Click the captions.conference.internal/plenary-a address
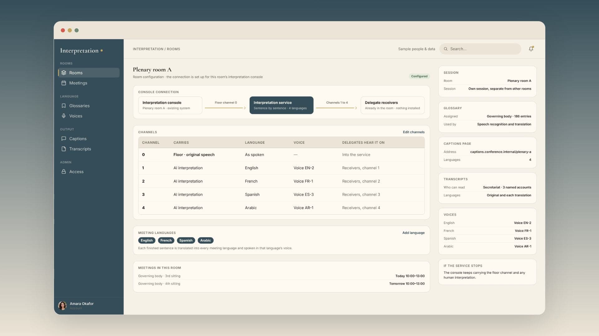 [500, 152]
